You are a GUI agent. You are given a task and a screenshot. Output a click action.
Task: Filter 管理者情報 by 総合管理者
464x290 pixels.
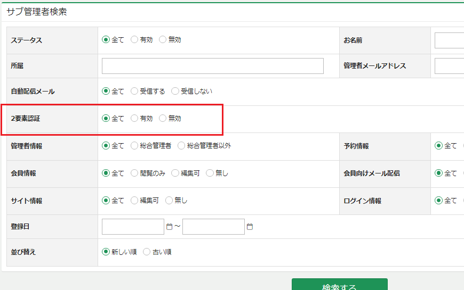[x=134, y=145]
